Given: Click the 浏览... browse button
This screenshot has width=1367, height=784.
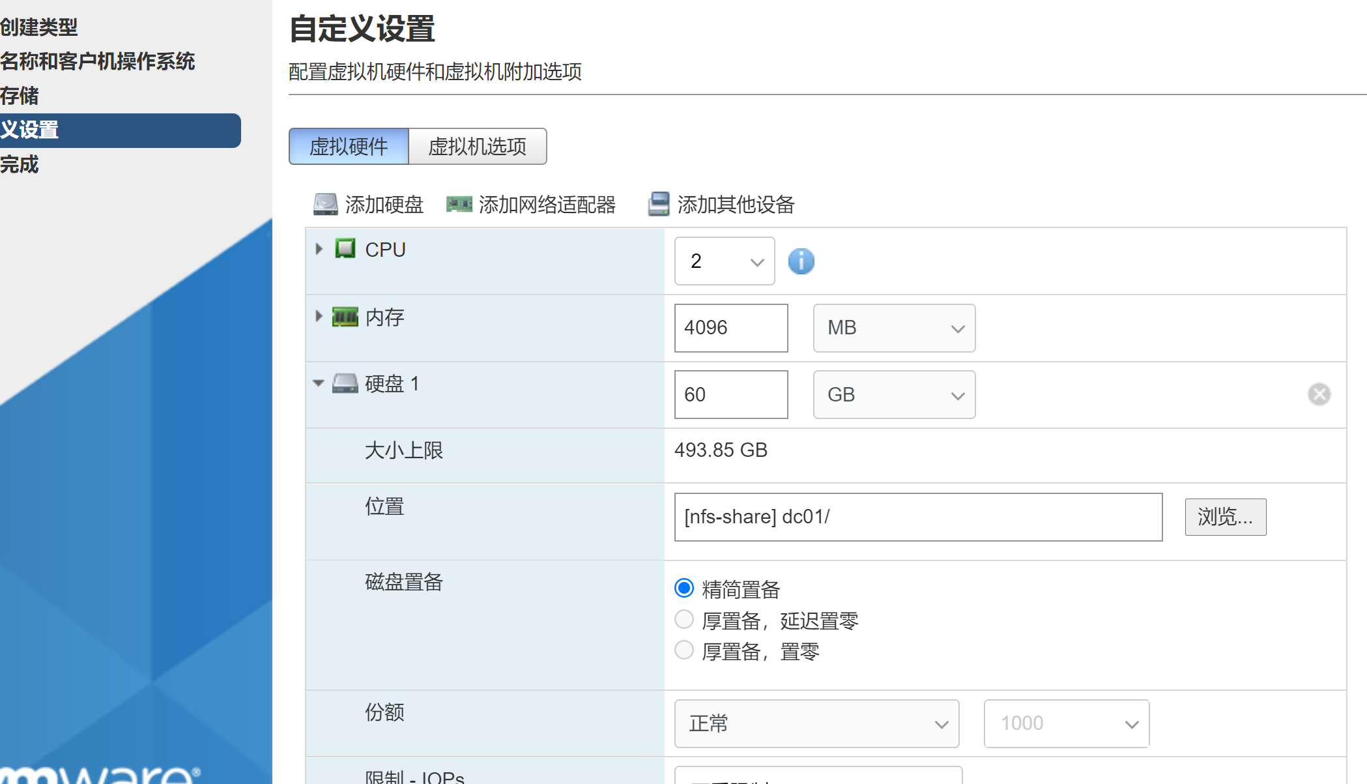Looking at the screenshot, I should click(x=1225, y=517).
